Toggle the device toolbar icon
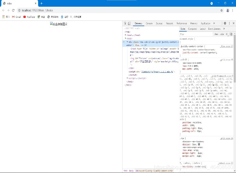The image size is (236, 173). point(129,23)
